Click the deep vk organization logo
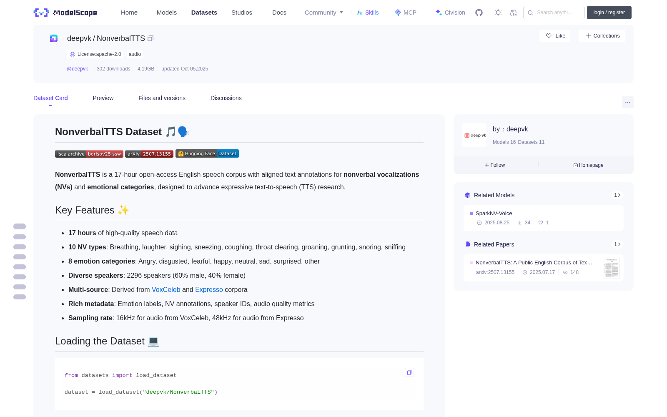The height and width of the screenshot is (417, 667). pos(474,135)
